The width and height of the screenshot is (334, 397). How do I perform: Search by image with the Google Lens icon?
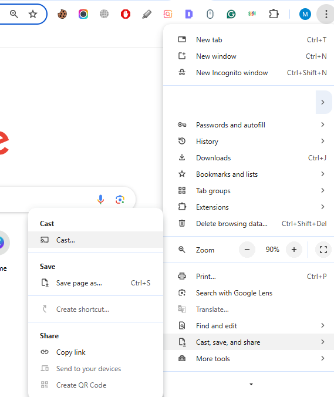click(x=120, y=200)
